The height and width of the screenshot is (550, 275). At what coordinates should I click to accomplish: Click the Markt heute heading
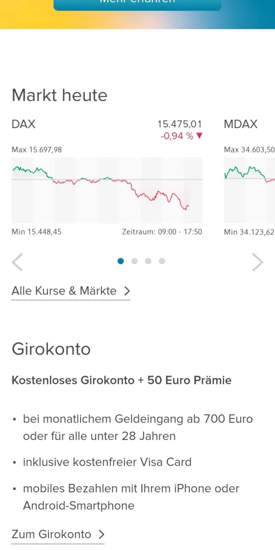pos(60,95)
